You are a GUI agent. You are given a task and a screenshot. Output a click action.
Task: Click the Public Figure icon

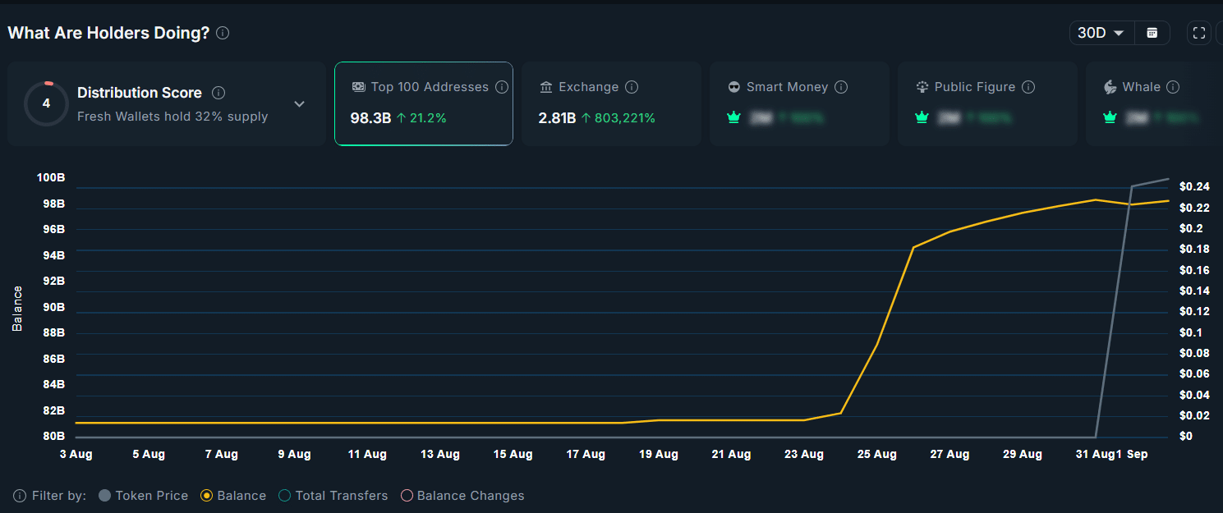922,87
